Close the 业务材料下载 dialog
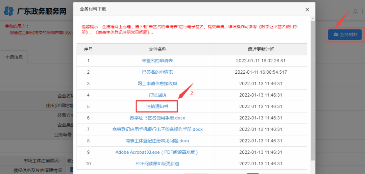365x174 pixels. [x=307, y=9]
